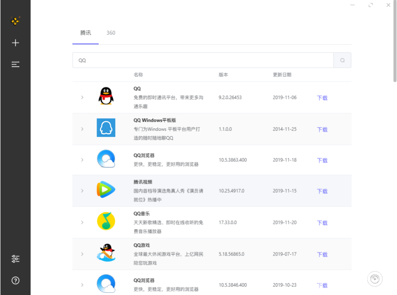
Task: Expand the QQ Windows平板版 row
Action: tap(82, 129)
